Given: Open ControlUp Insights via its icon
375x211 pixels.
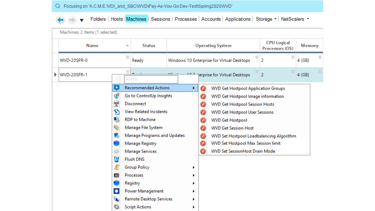Looking at the screenshot, I should [x=117, y=96].
